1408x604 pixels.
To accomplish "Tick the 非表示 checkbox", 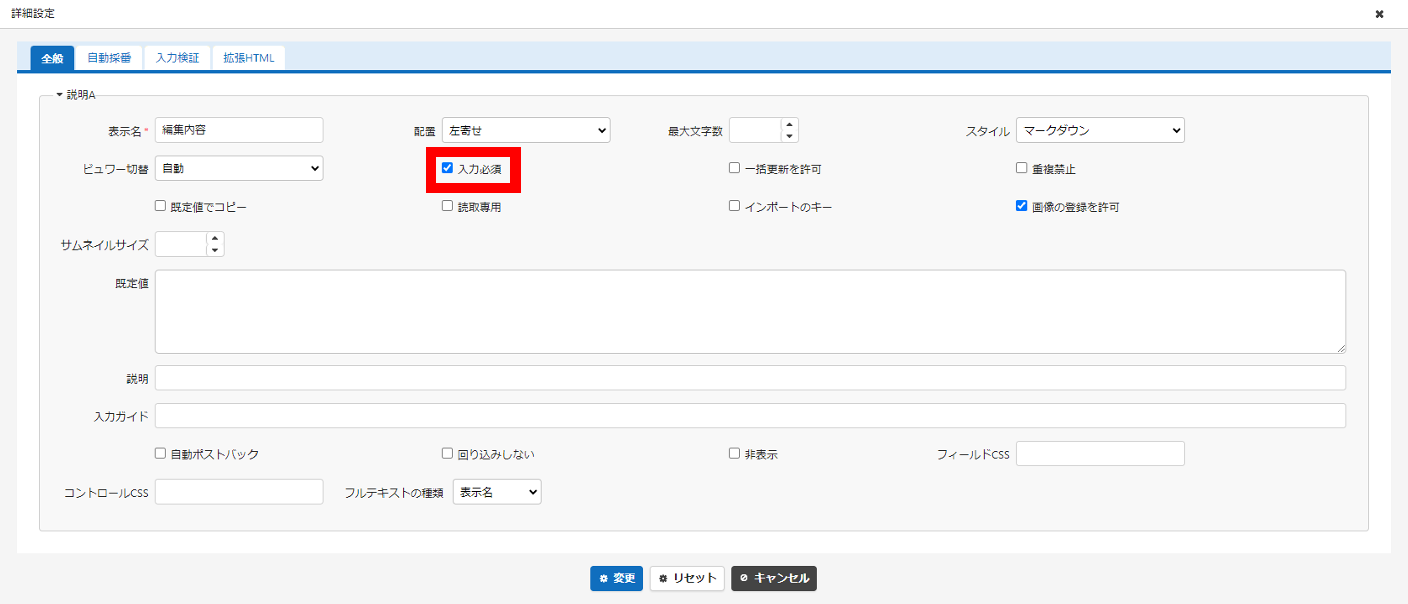I will pyautogui.click(x=734, y=453).
